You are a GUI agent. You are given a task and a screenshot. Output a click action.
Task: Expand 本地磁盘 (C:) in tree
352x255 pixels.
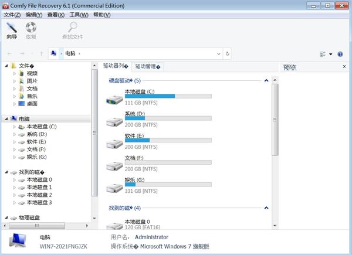[15, 127]
